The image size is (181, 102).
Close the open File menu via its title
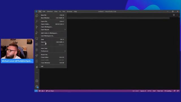click(40, 11)
